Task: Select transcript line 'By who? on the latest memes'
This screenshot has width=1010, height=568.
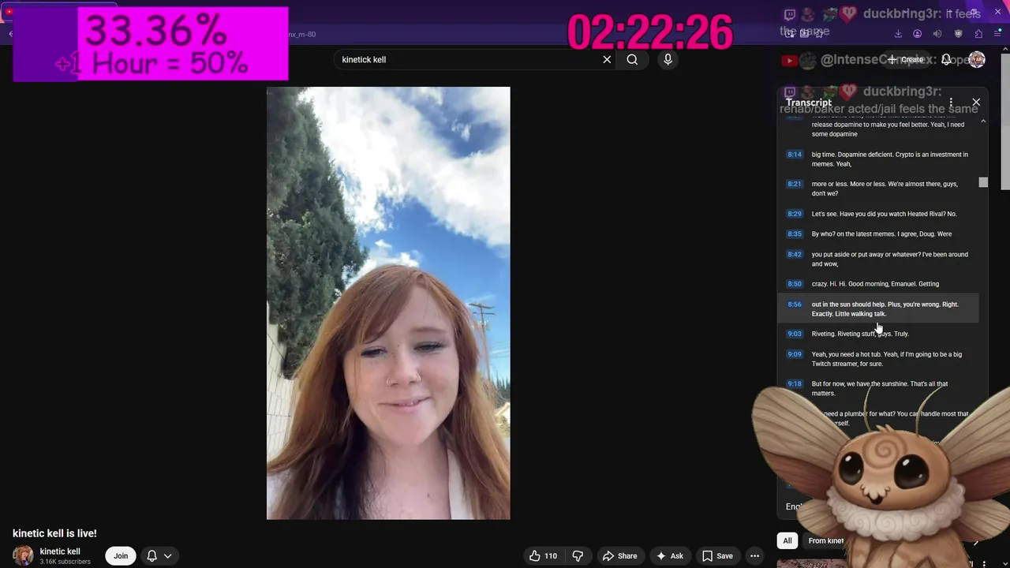Action: click(882, 234)
